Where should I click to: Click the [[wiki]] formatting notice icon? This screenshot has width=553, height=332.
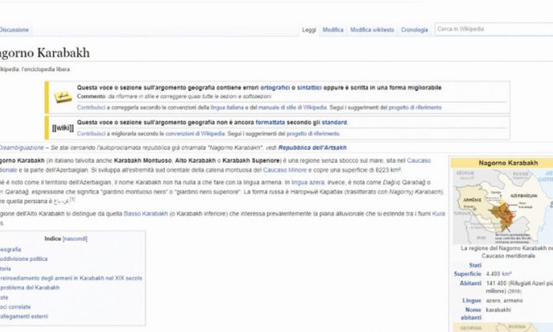click(62, 128)
